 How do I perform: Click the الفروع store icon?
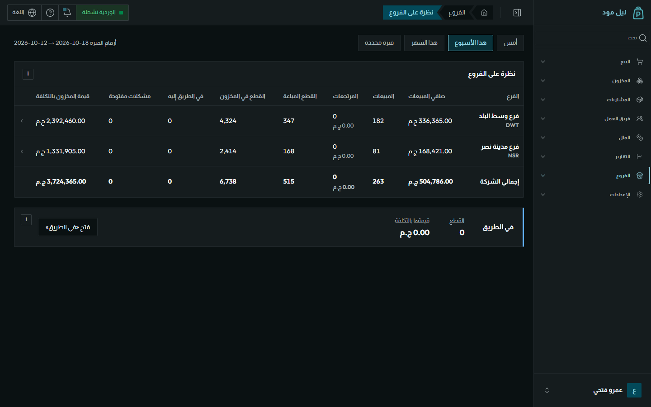[640, 175]
